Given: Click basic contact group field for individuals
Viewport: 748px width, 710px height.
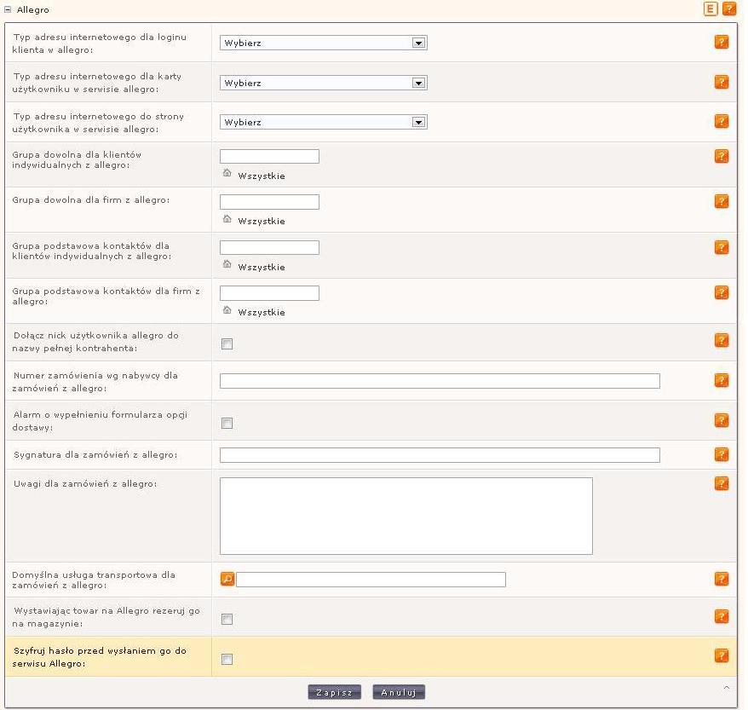Looking at the screenshot, I should (x=269, y=247).
